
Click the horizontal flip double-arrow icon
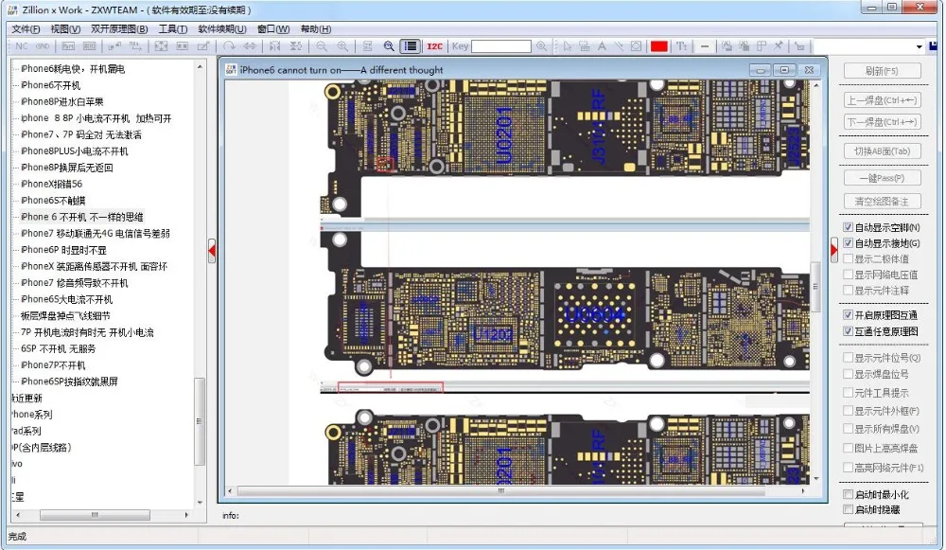click(249, 46)
